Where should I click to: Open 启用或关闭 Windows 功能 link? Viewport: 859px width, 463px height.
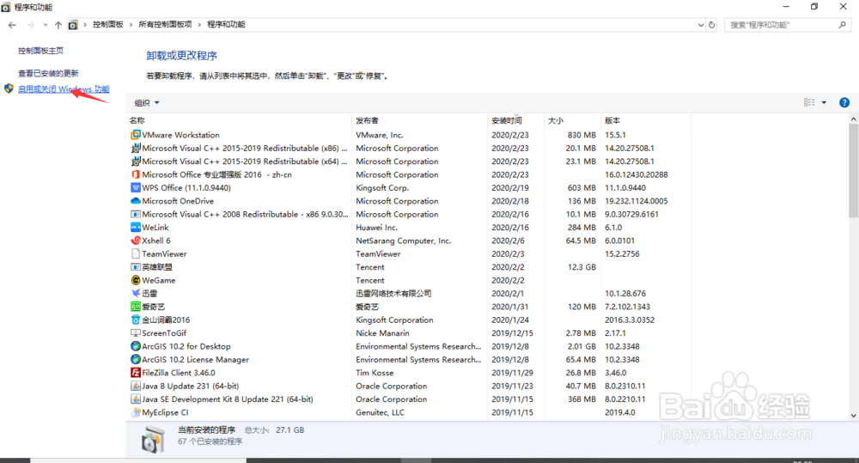pos(64,88)
